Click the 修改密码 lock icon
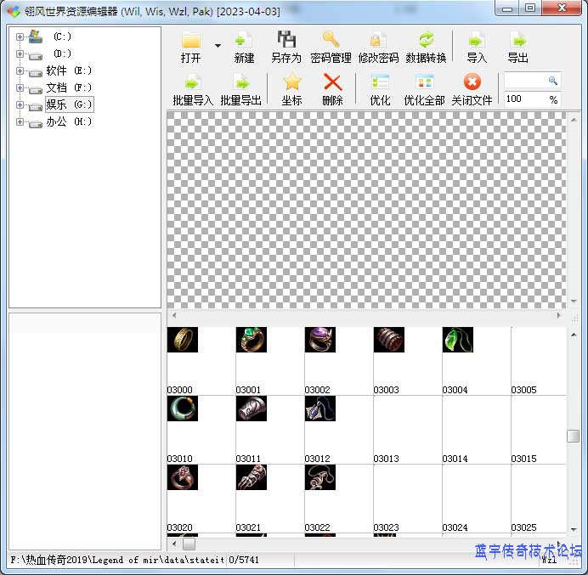This screenshot has height=575, width=588. (378, 40)
